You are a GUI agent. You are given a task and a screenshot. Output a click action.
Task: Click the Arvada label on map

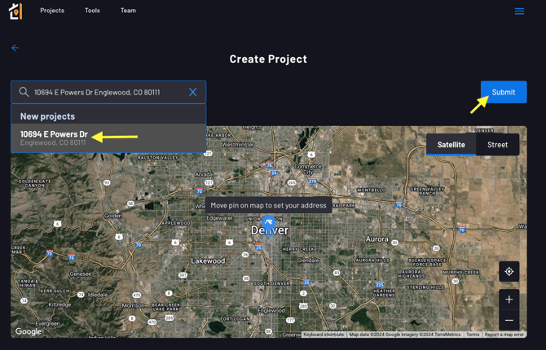pos(204,174)
